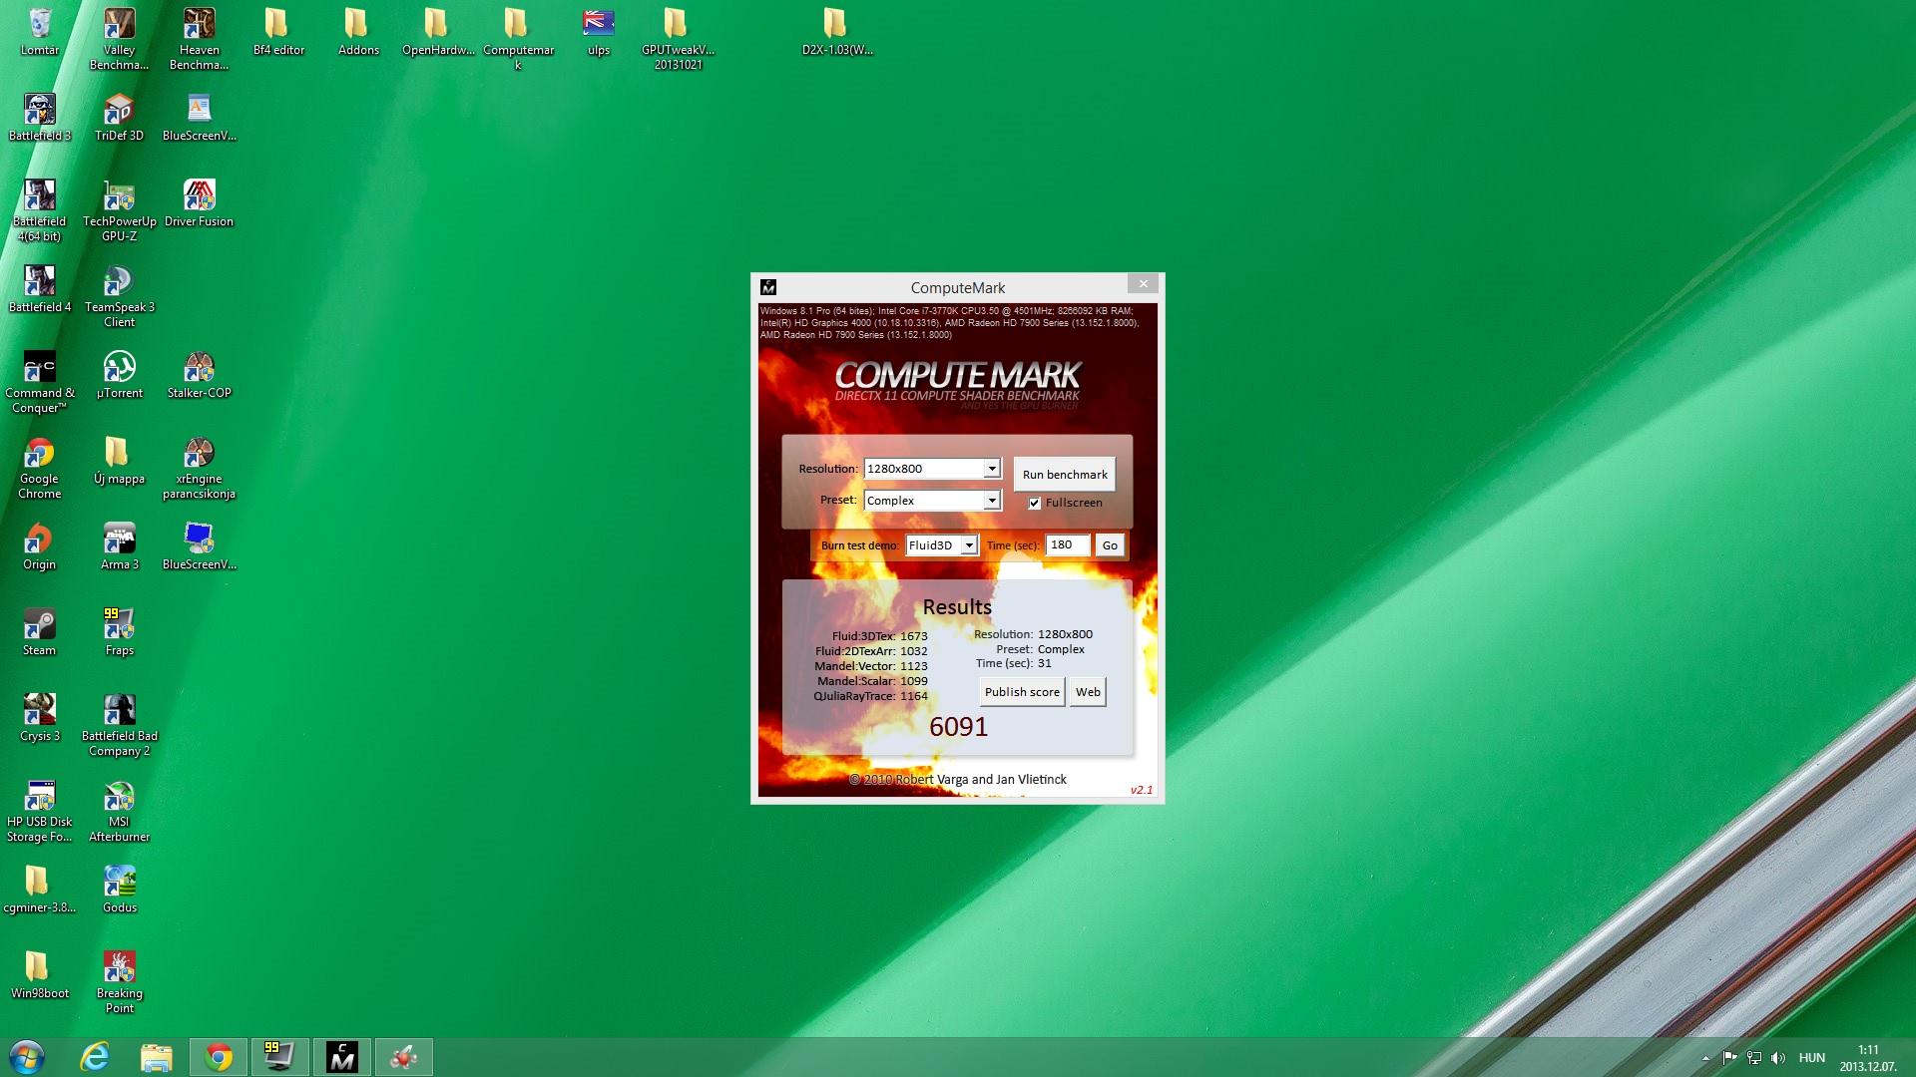1916x1077 pixels.
Task: Close the ComputeMark window
Action: (1144, 284)
